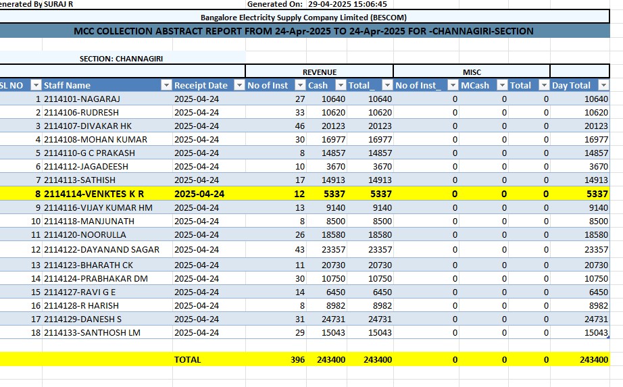The image size is (623, 387).
Task: Open the SL NO column filter dropdown
Action: tap(36, 85)
